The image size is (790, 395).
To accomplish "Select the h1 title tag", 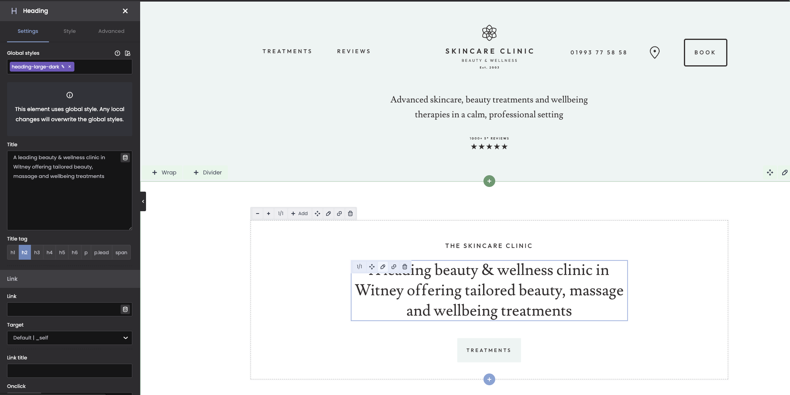I will click(13, 253).
